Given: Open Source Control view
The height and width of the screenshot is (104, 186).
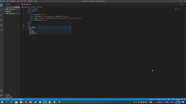Looking at the screenshot, I should point(1,15).
